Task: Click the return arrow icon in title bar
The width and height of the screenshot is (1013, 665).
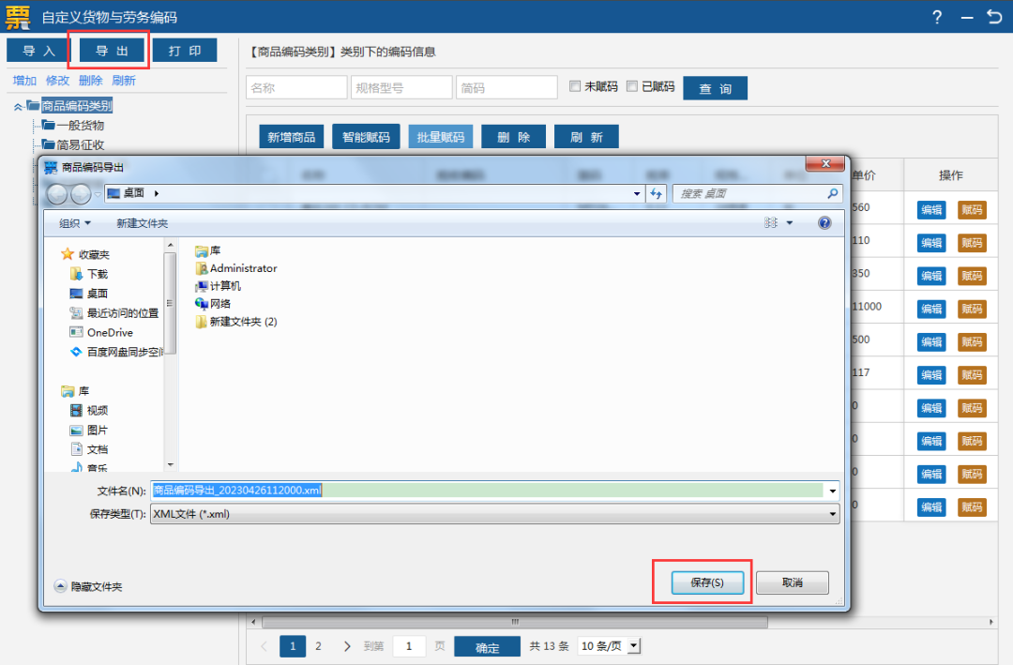Action: [995, 16]
